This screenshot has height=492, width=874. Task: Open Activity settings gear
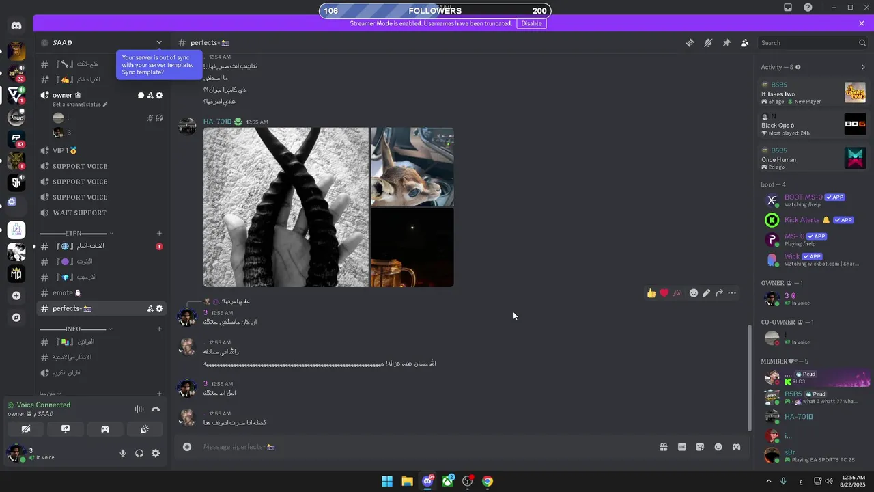(x=798, y=67)
